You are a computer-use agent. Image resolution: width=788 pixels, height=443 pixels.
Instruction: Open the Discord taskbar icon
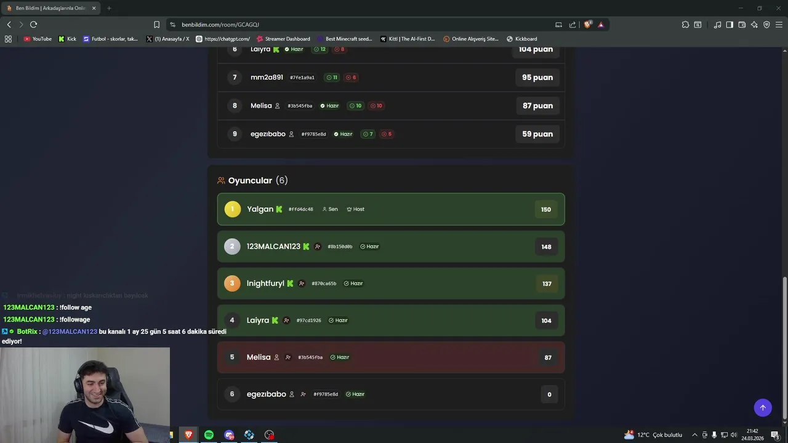point(229,434)
